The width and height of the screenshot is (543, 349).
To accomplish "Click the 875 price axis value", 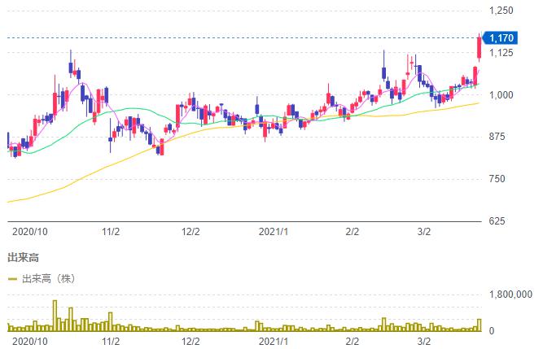I will (497, 137).
